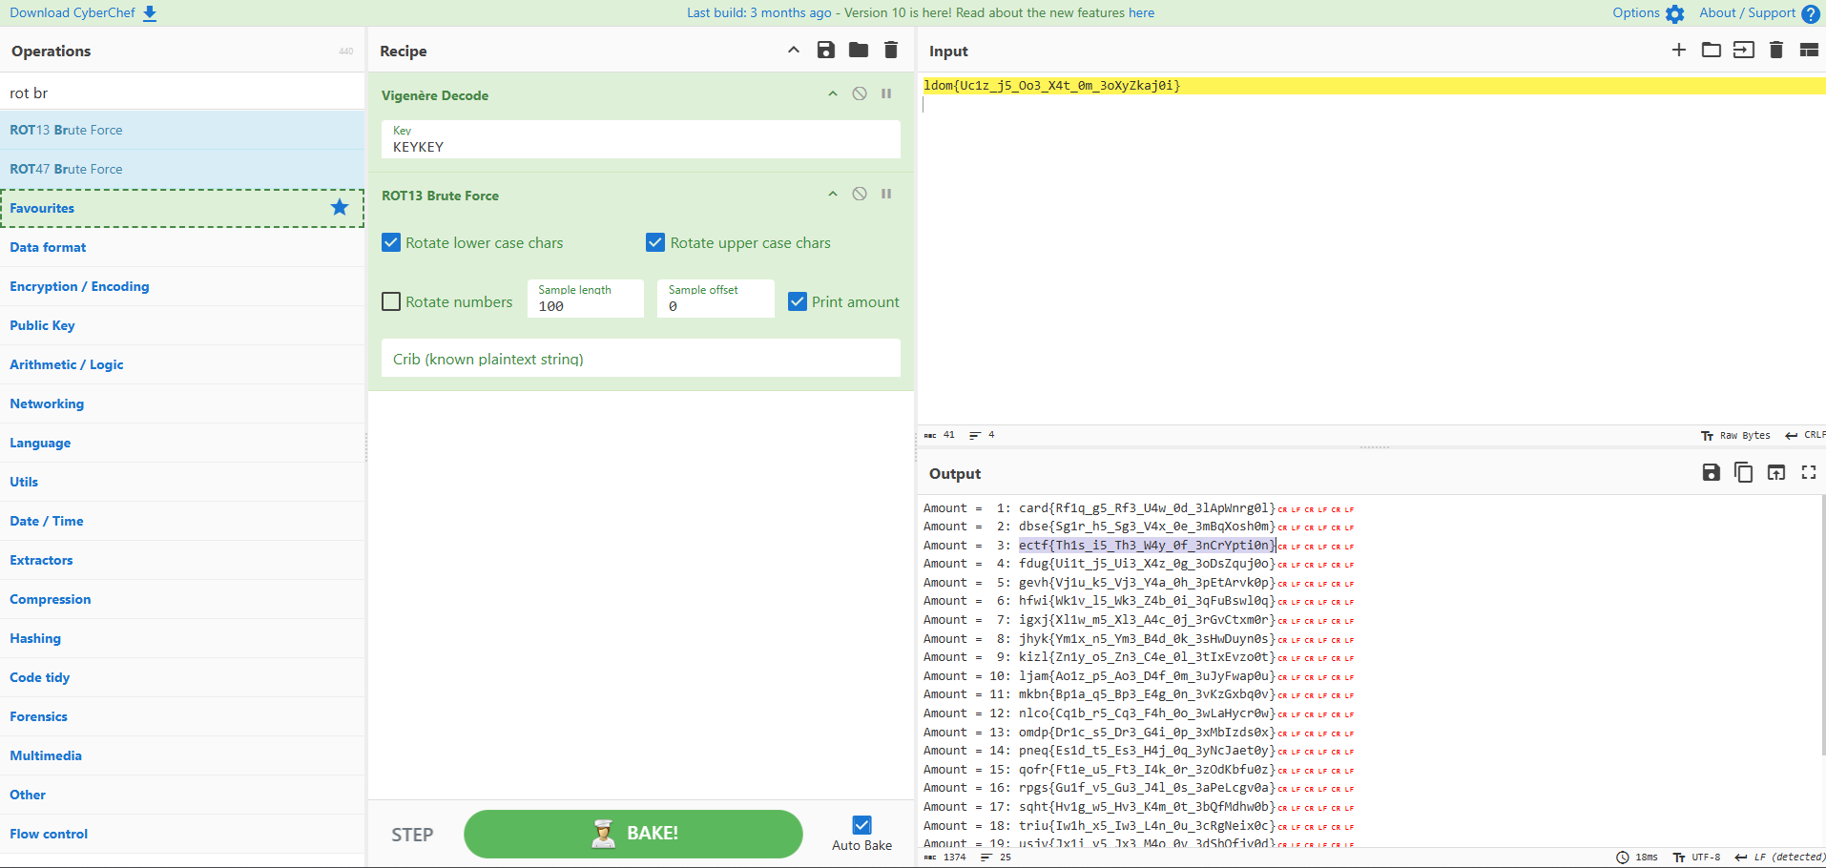
Task: Open the Forensics category
Action: [x=182, y=716]
